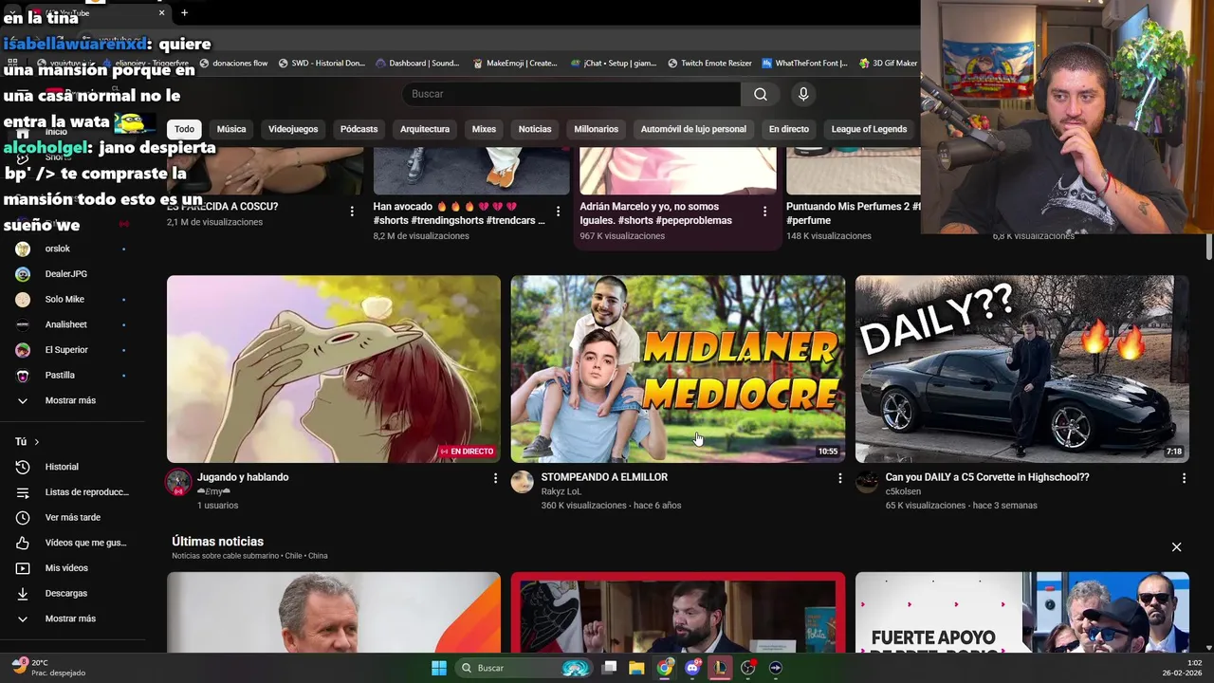Open the title STOMPEANDO A ELMILLOR

(x=604, y=477)
